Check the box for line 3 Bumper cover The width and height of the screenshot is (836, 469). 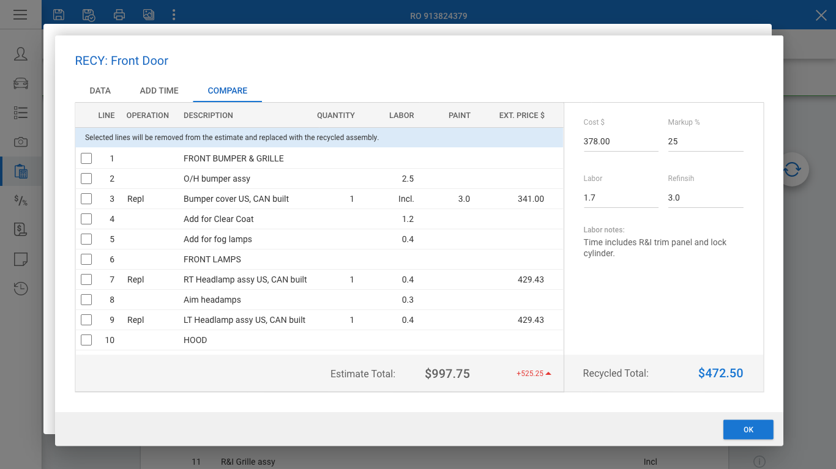[x=86, y=199]
